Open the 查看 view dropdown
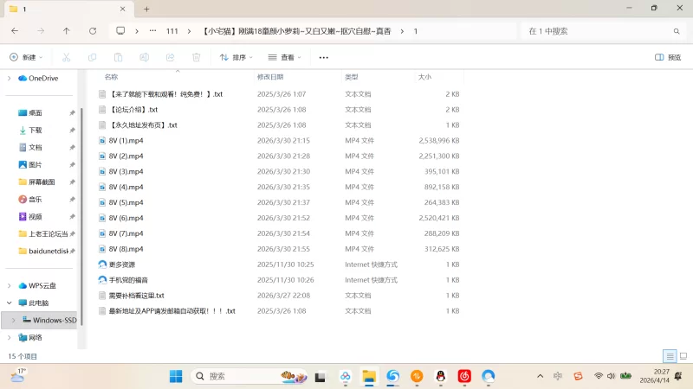The image size is (693, 389). (x=285, y=57)
